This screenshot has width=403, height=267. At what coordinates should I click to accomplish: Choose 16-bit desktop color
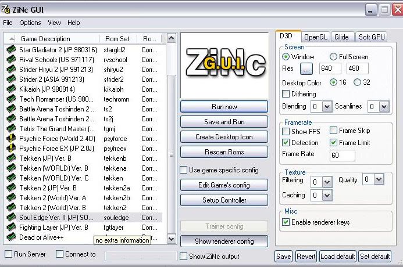[333, 82]
